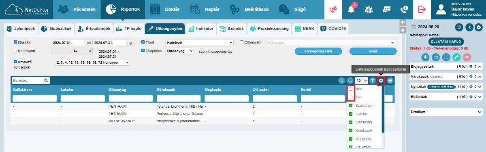Click the Keresés search field
486x152 pixels.
tap(31, 81)
